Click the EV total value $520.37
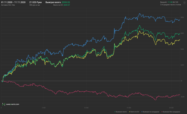This screenshot has height=114, width=187. (x=67, y=5)
